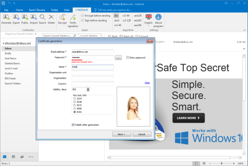Adjust the Validity days spinner
The height and width of the screenshot is (166, 248).
click(88, 89)
